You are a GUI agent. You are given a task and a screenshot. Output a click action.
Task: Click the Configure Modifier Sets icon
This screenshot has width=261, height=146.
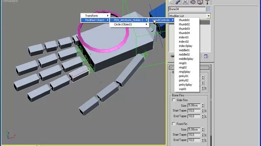pos(206,56)
